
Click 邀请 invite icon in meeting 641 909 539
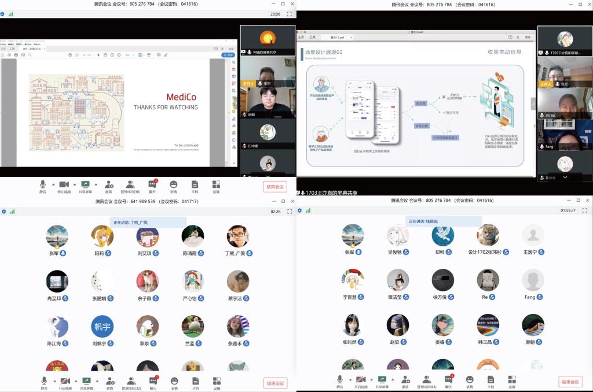pyautogui.click(x=109, y=382)
